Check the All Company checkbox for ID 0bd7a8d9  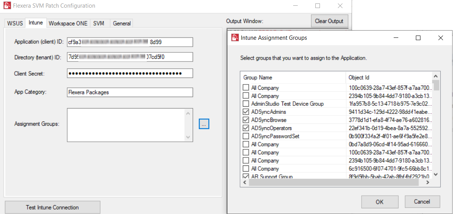pyautogui.click(x=246, y=144)
